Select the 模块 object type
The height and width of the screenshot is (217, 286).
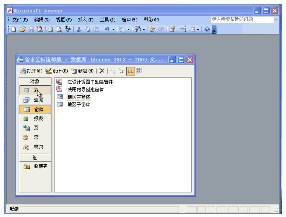(35, 147)
